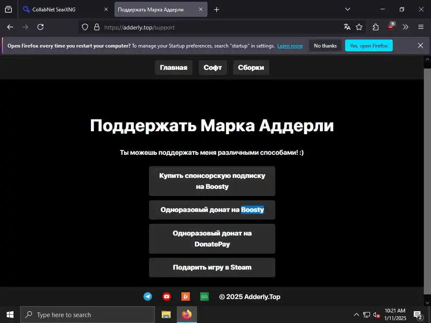Reload the current page

[40, 27]
